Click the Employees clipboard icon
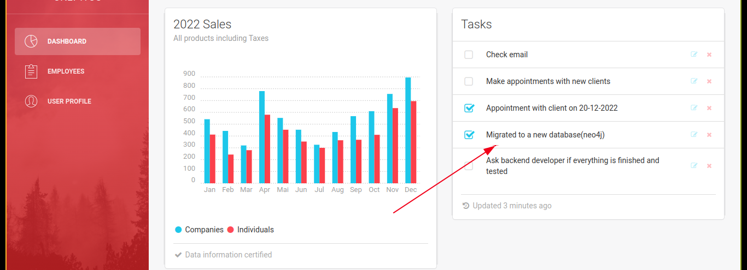This screenshot has height=270, width=747. coord(31,71)
